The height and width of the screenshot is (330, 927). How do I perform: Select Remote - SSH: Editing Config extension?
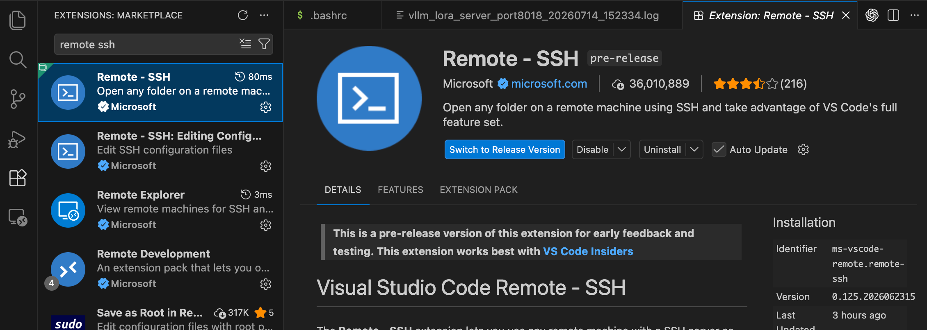pyautogui.click(x=160, y=151)
